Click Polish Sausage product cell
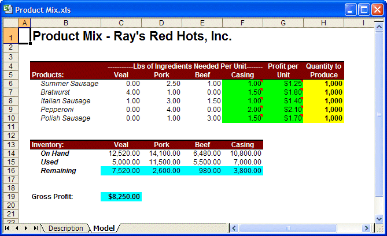This screenshot has height=236, width=387. 65,118
